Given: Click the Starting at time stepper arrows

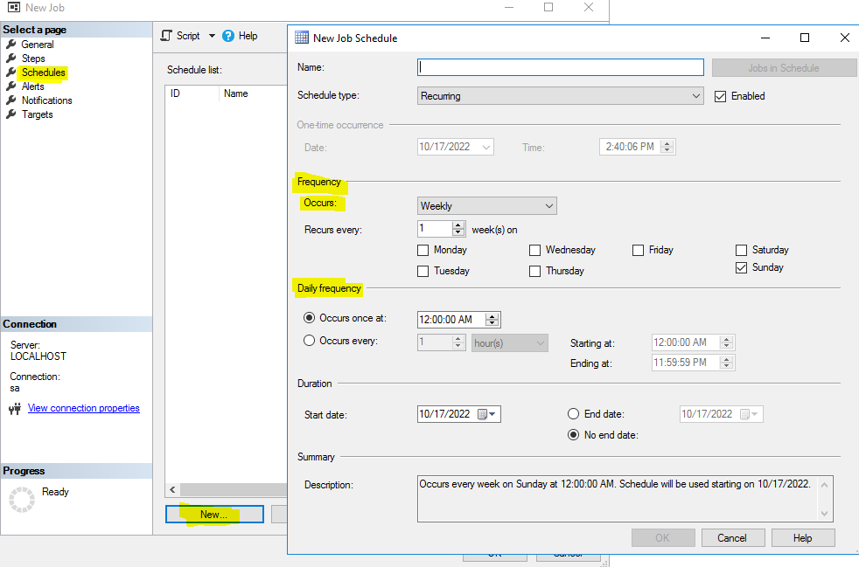Looking at the screenshot, I should [726, 342].
